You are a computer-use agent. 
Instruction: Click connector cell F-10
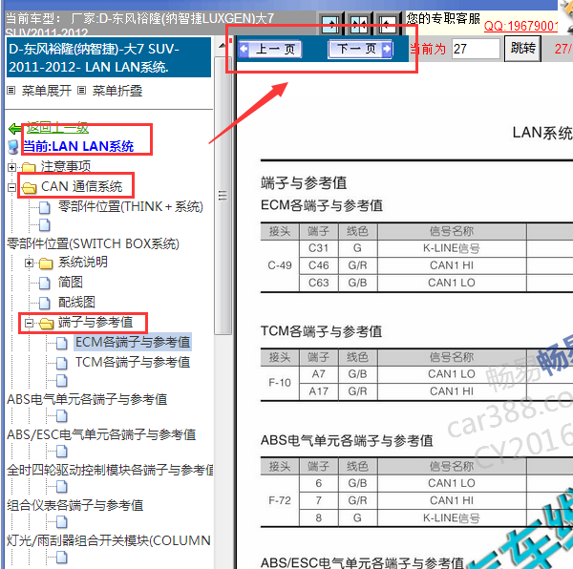pyautogui.click(x=280, y=383)
